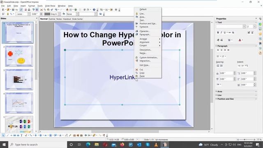Open the area fill 'None' dropdown
Screen dimensions: 263x148
(x=77, y=14)
